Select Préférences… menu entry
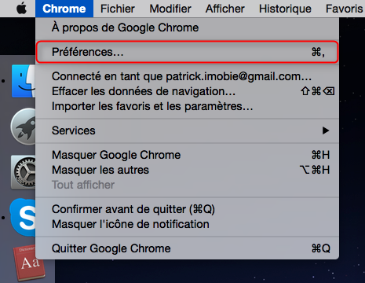 (x=187, y=52)
